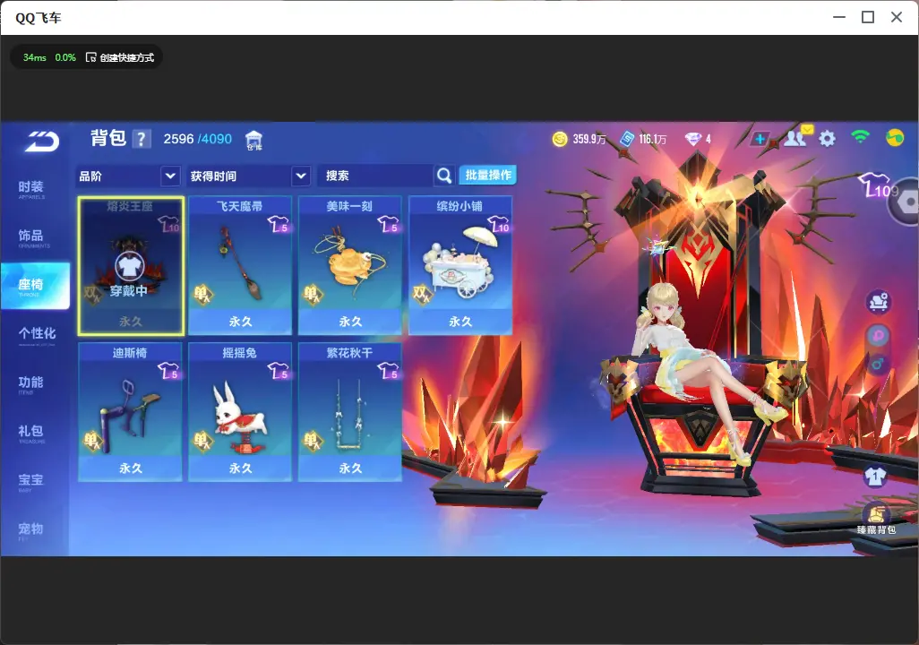The image size is (919, 645).
Task: Click the outfit score shirt icon showing 109
Action: (878, 185)
